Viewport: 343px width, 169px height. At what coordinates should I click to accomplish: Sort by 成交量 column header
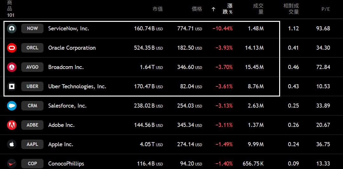pos(258,9)
